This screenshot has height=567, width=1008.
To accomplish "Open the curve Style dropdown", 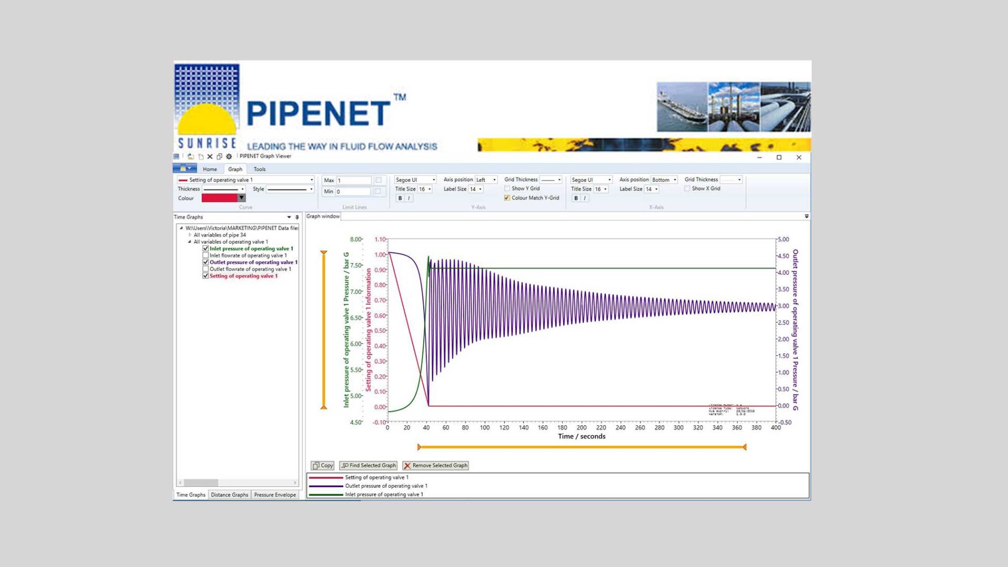I will point(290,189).
